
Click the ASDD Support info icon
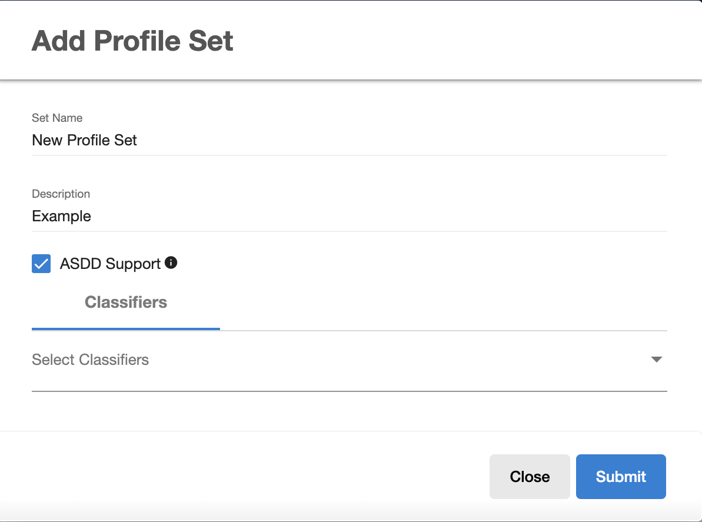click(171, 263)
